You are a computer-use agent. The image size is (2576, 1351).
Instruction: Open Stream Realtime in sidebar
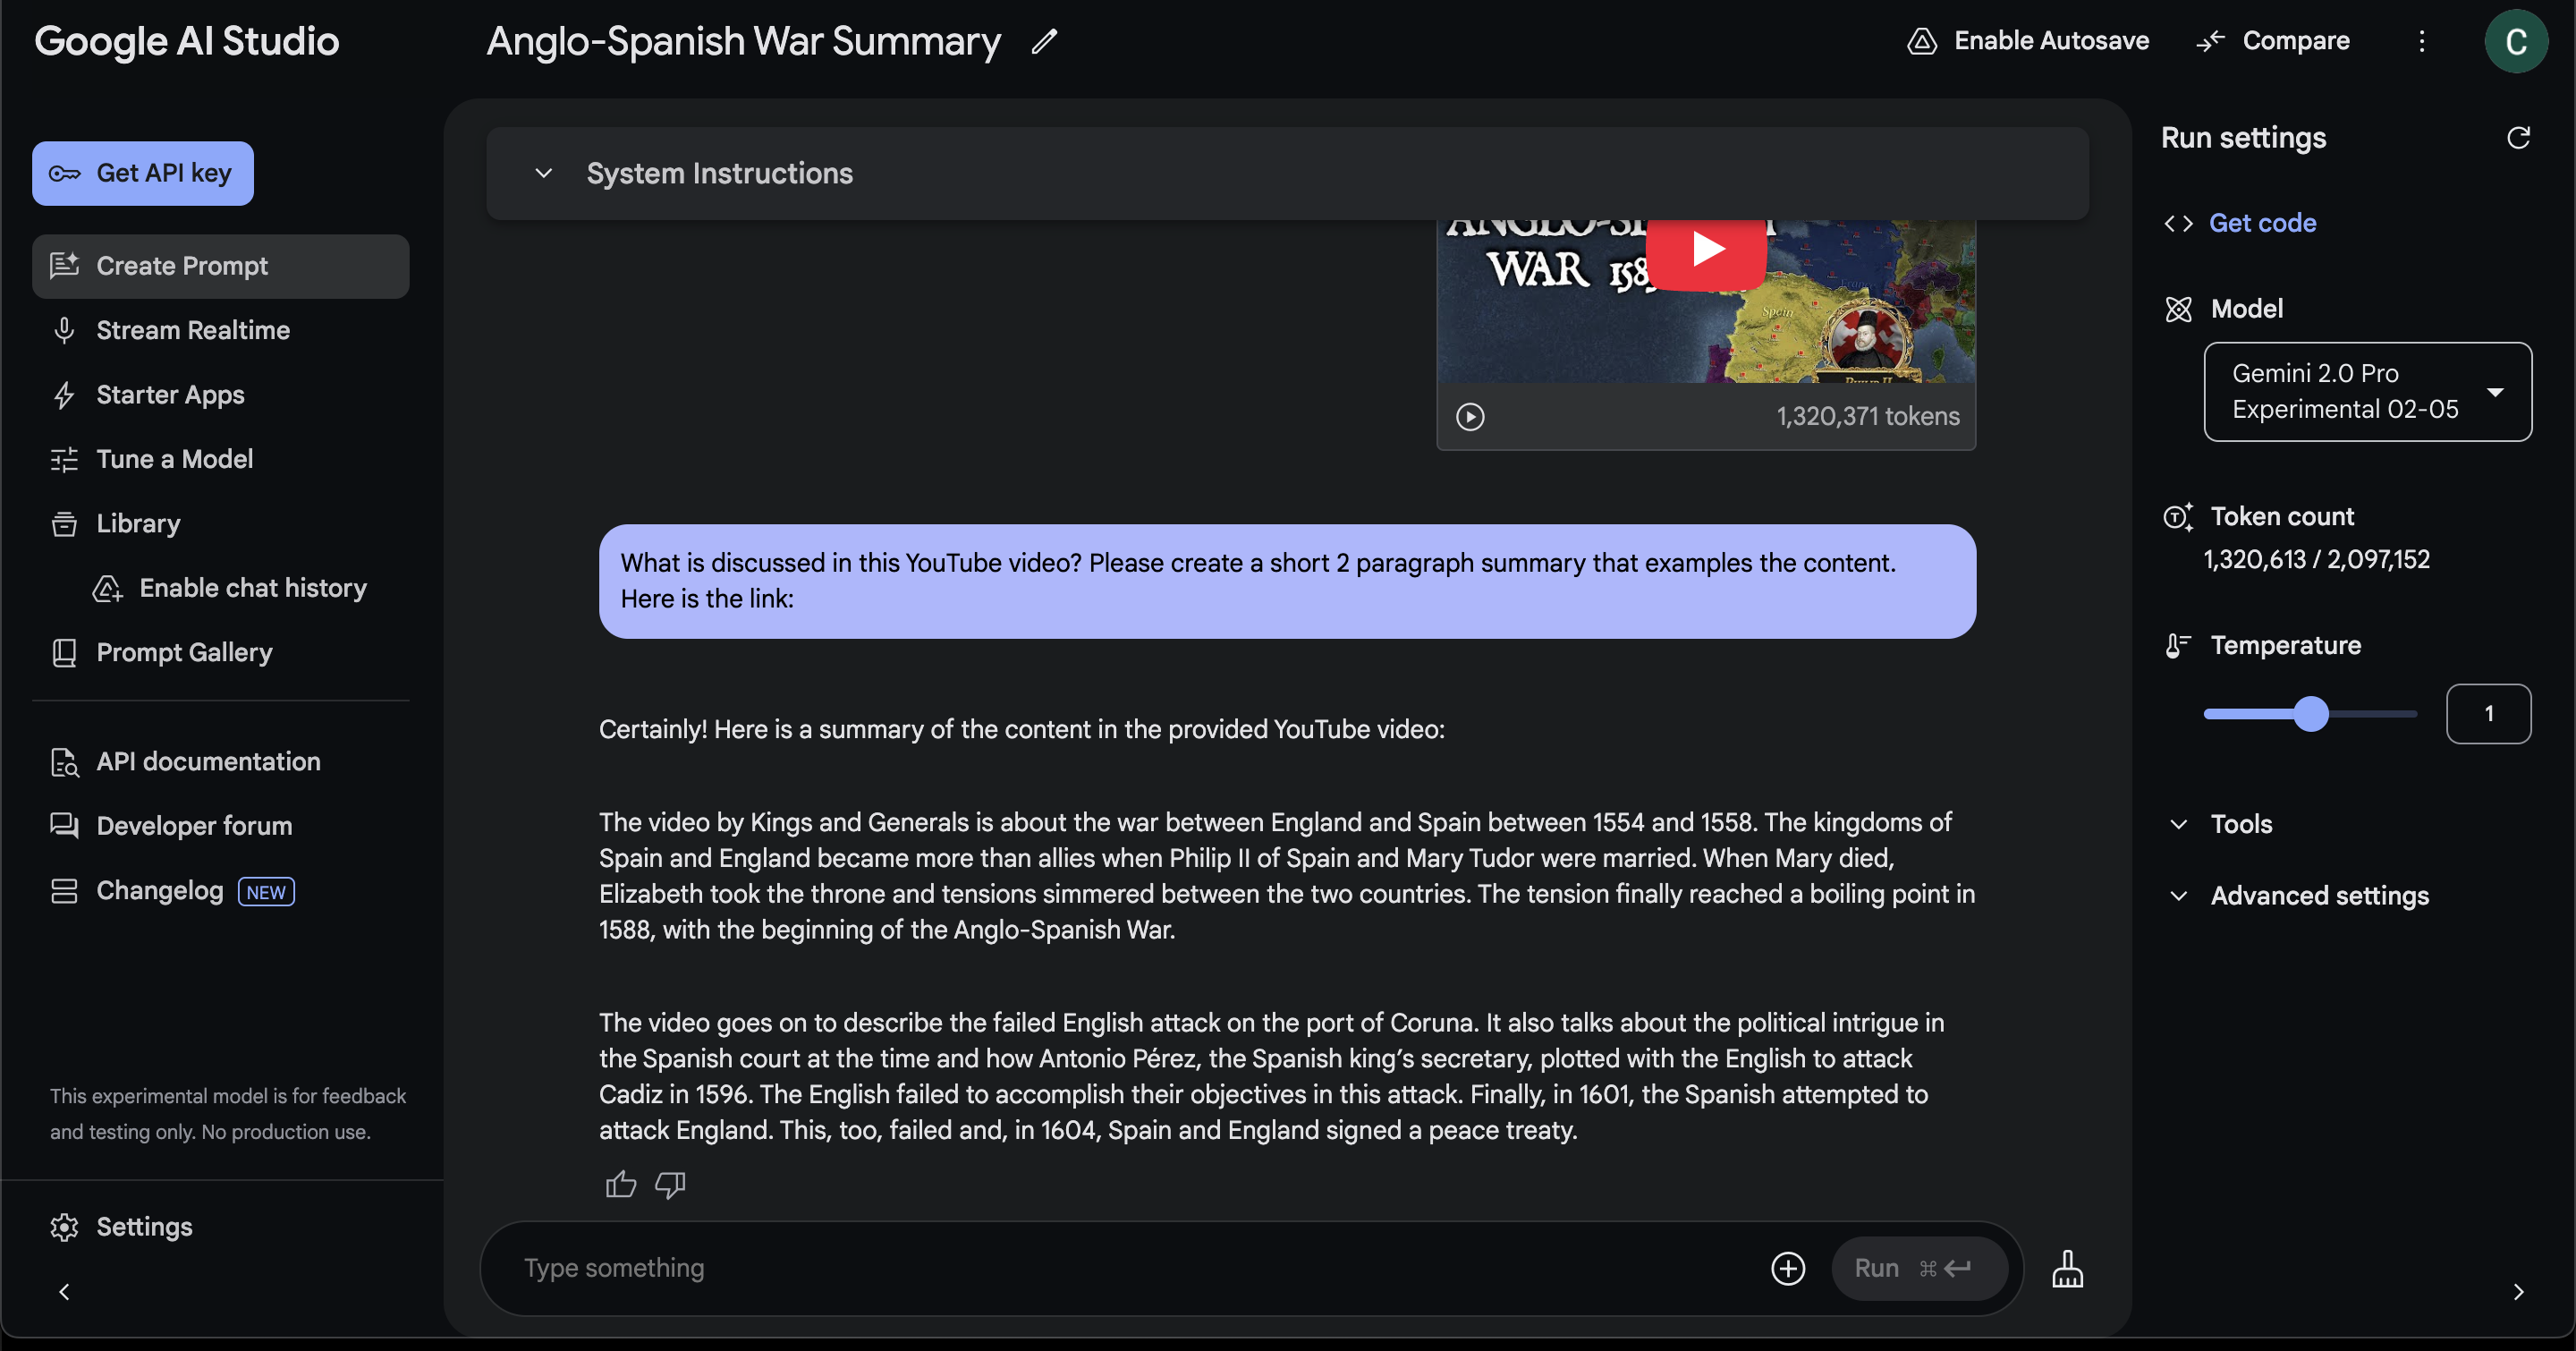pyautogui.click(x=192, y=330)
